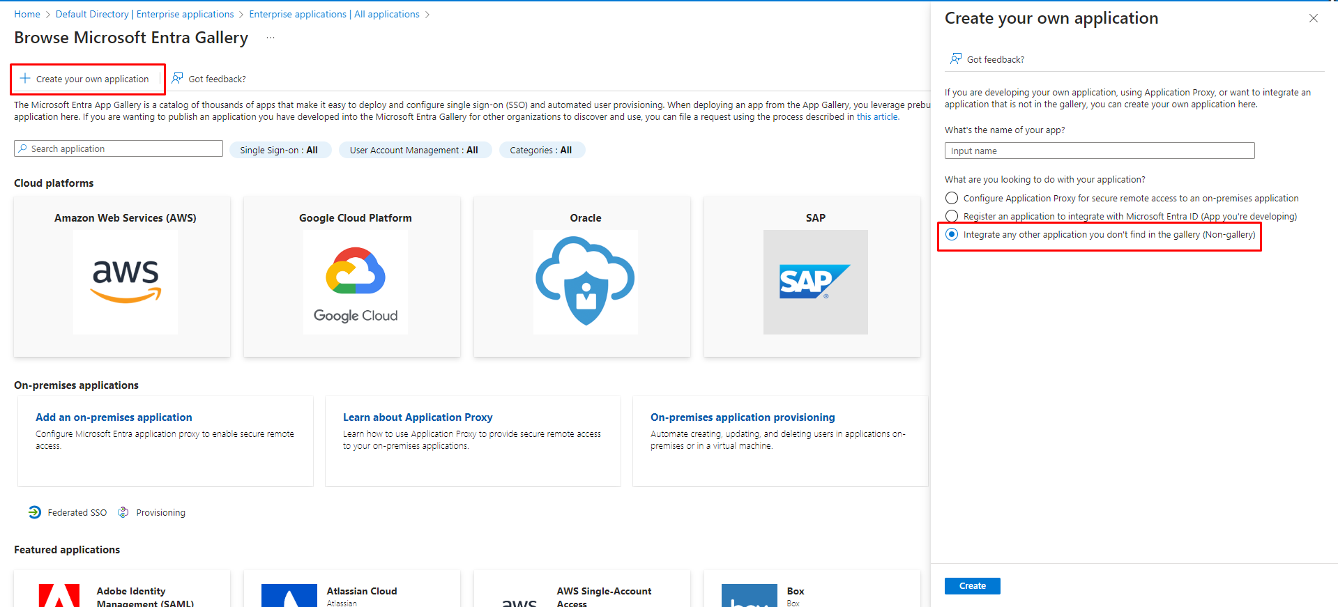The width and height of the screenshot is (1338, 607).
Task: Close the Create your own application panel
Action: 1314,18
